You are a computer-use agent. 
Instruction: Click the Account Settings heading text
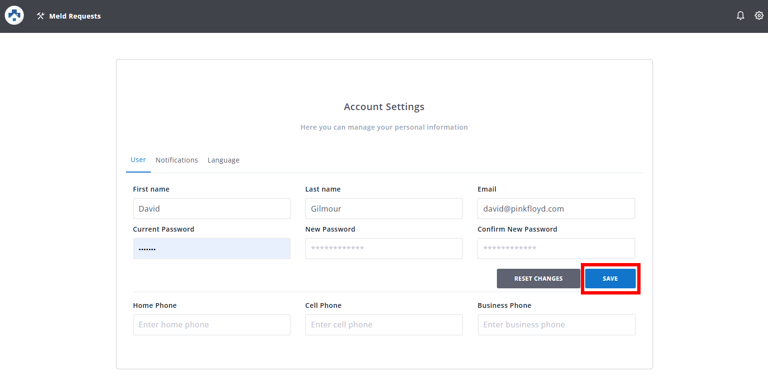[384, 107]
